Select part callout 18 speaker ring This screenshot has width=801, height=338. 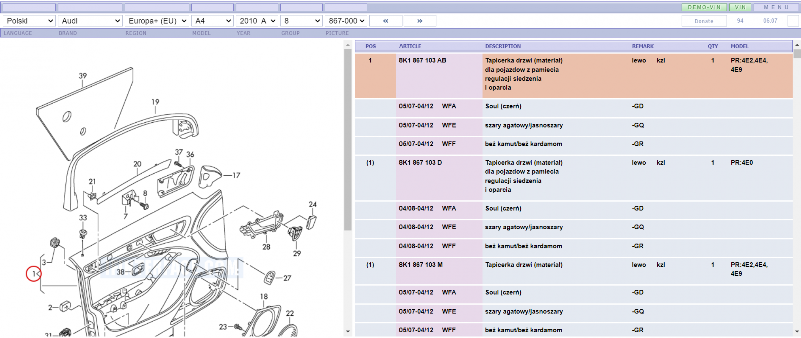[x=264, y=296]
